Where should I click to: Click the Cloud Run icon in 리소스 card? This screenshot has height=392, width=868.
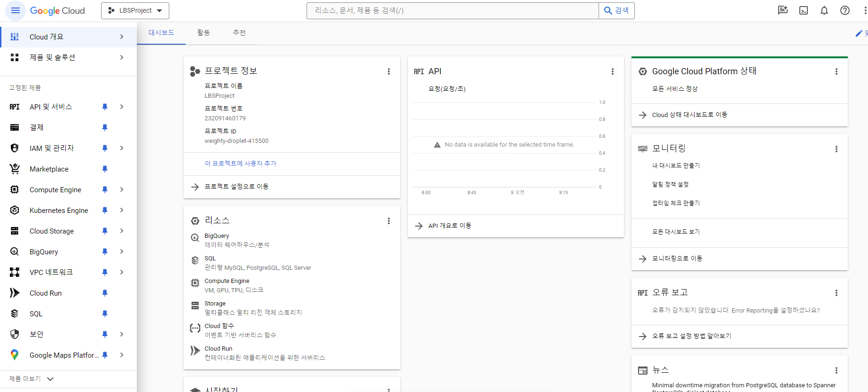(x=195, y=351)
